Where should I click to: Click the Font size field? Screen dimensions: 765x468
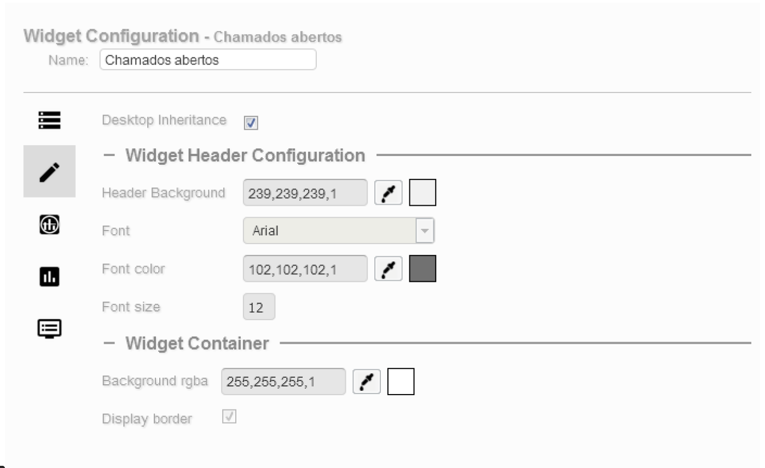[x=259, y=307]
